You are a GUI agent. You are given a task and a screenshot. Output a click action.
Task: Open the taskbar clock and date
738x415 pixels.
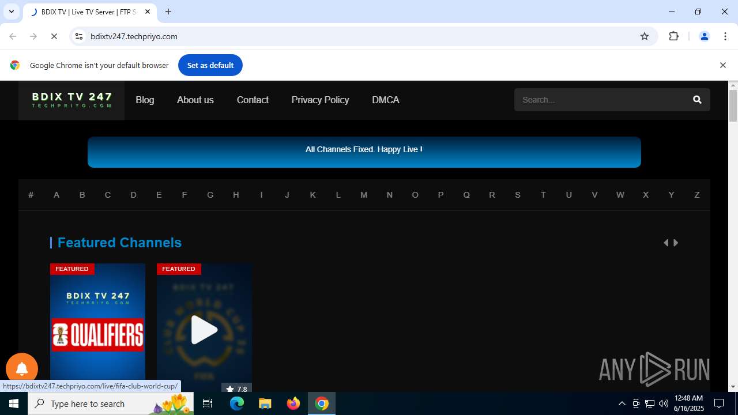click(x=689, y=403)
